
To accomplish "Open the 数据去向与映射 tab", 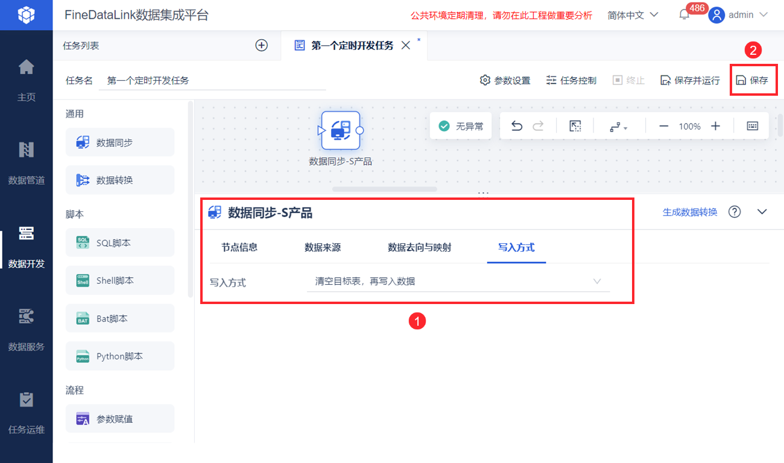I will point(419,247).
